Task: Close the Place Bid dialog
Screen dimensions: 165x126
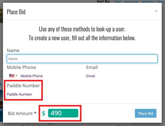Action: [156, 11]
